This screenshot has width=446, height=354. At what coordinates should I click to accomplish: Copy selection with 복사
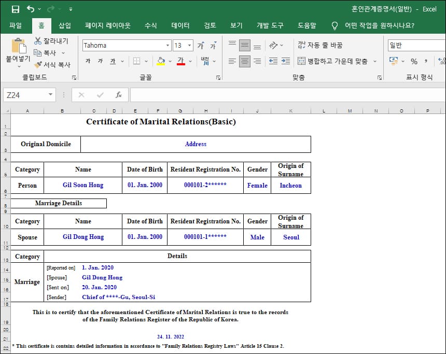45,53
